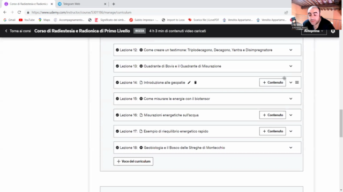Click the title Misurazioni energetiche sull'acqua

point(171,115)
